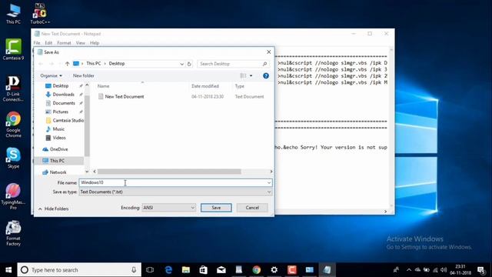Open Task View on taskbar
Screen dimensions: 492x277
150,270
